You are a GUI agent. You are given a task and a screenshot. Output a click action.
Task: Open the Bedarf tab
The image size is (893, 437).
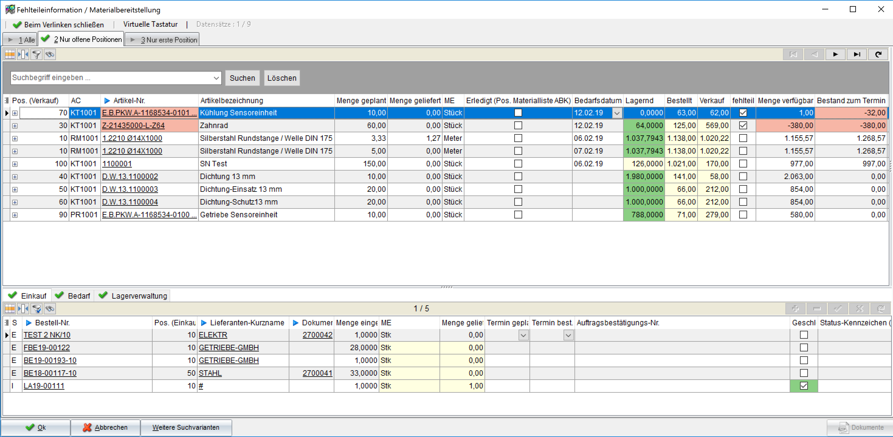point(73,296)
